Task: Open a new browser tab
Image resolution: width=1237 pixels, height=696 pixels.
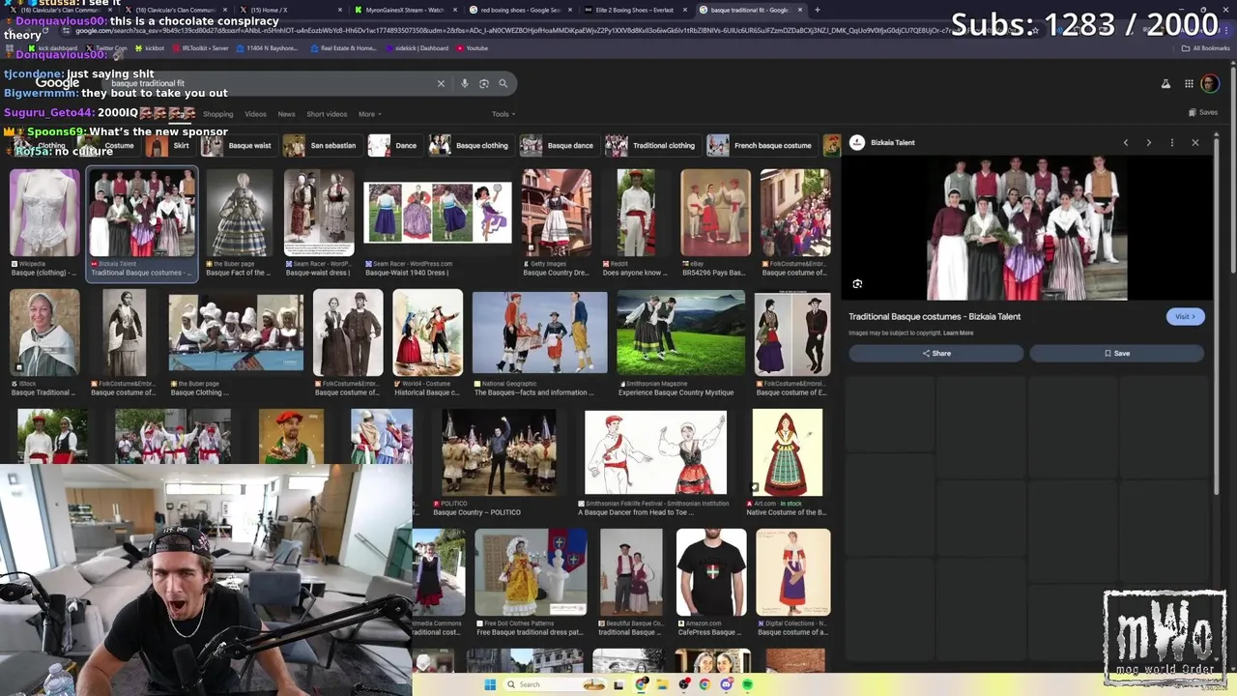Action: pyautogui.click(x=818, y=10)
